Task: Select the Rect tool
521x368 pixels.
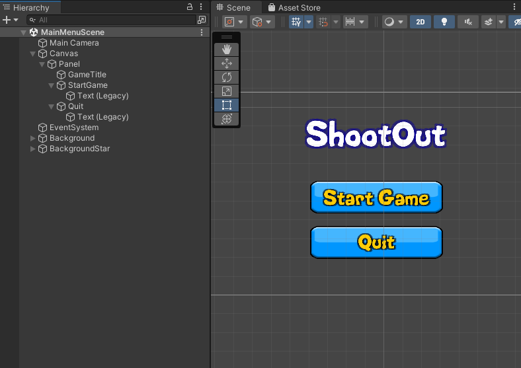Action: (226, 105)
